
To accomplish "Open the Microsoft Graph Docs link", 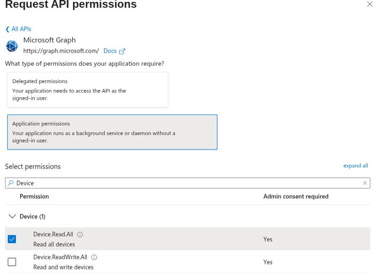I will (x=110, y=51).
